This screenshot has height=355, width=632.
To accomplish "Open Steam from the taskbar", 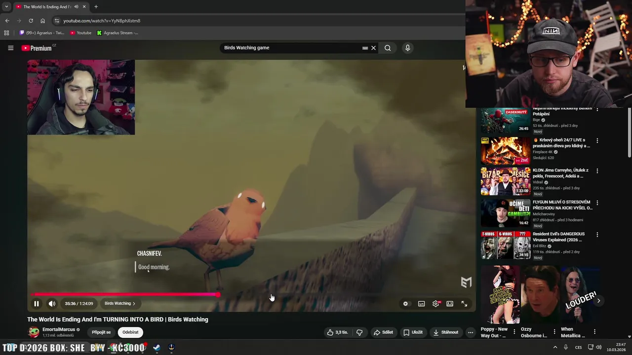I will coord(157,347).
